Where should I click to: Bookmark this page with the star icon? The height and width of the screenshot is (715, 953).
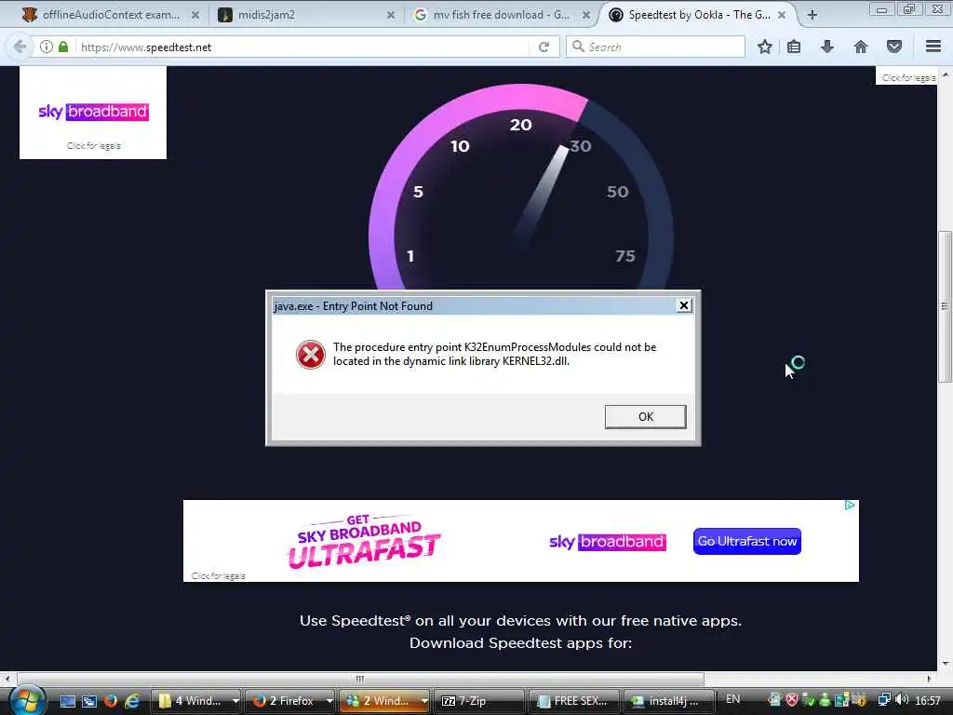coord(765,47)
